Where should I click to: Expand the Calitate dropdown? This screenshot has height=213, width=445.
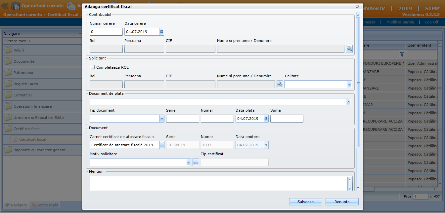tap(349, 85)
